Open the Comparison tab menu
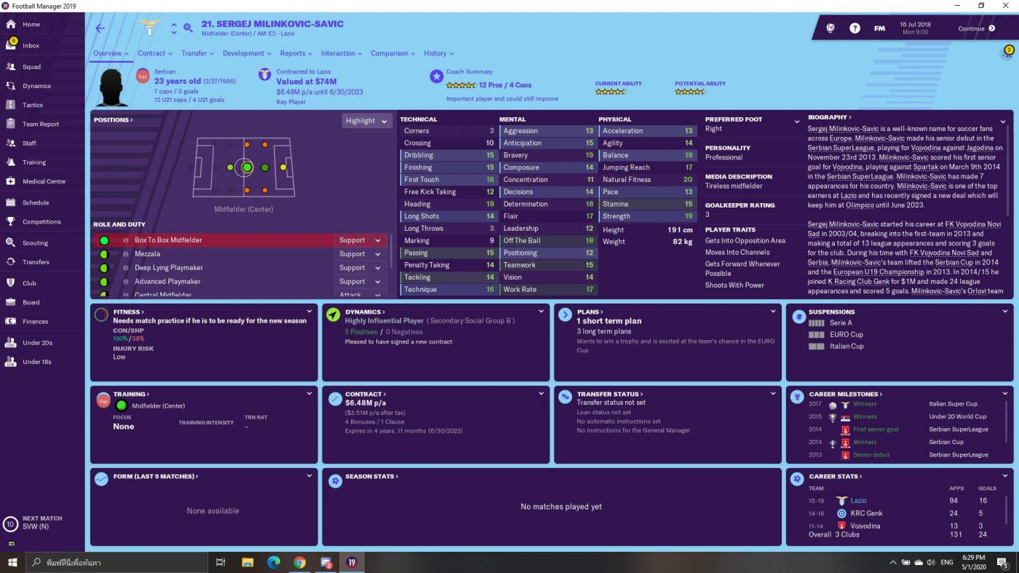Screen dimensions: 1019x573 (x=392, y=53)
